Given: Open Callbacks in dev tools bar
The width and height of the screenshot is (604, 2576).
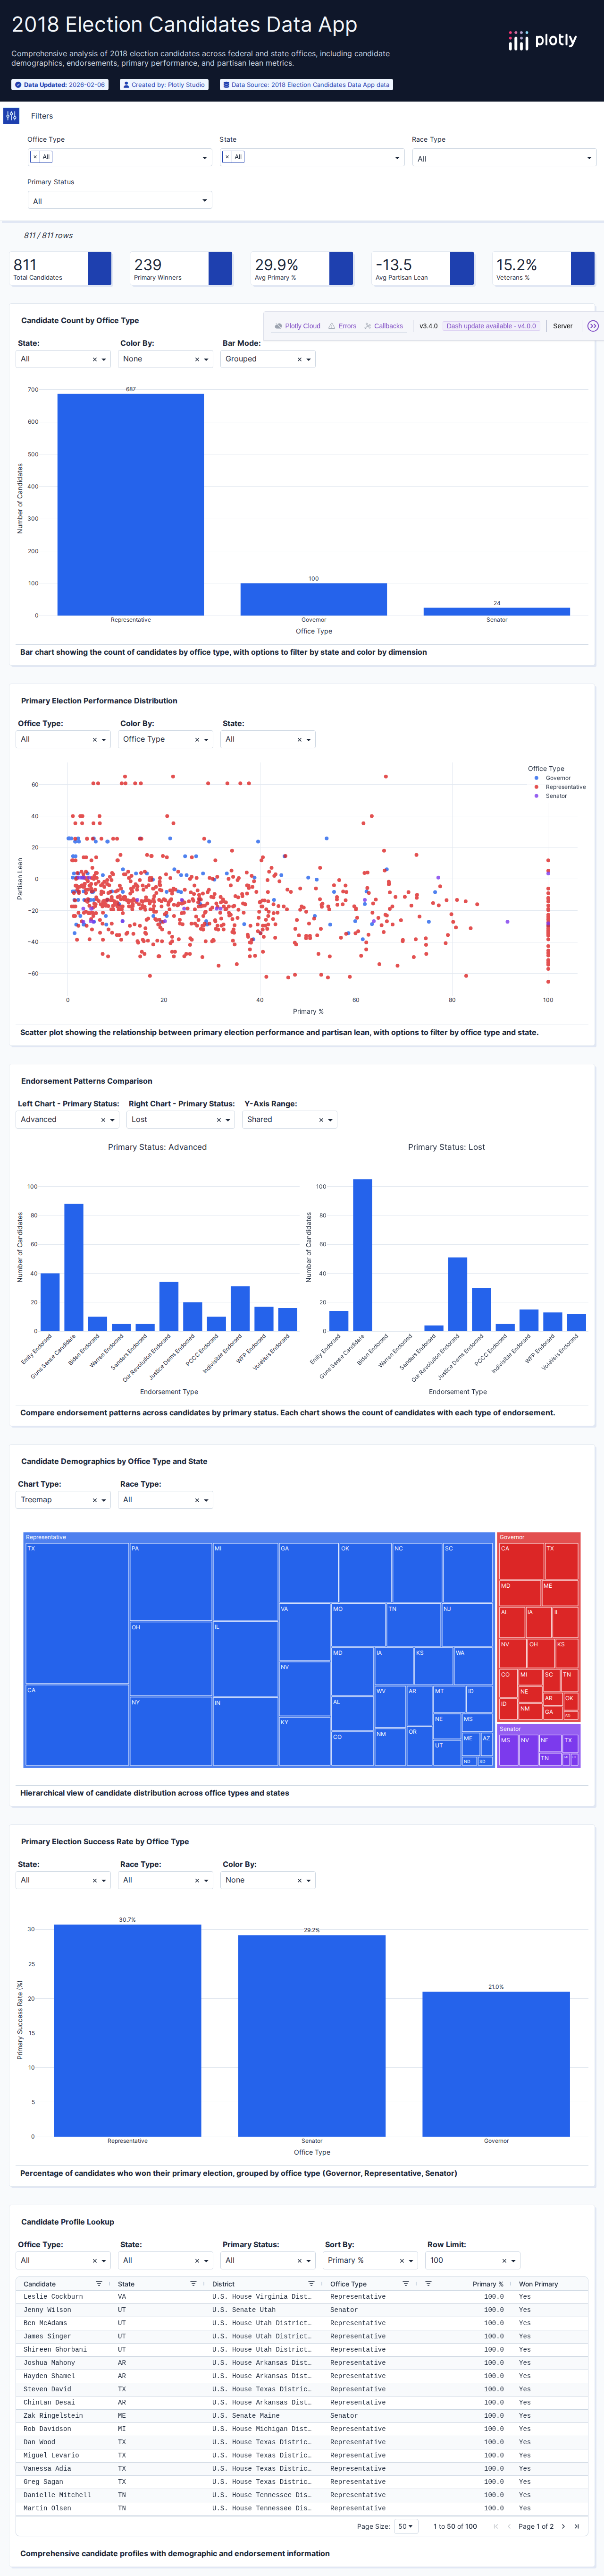Looking at the screenshot, I should (x=383, y=326).
